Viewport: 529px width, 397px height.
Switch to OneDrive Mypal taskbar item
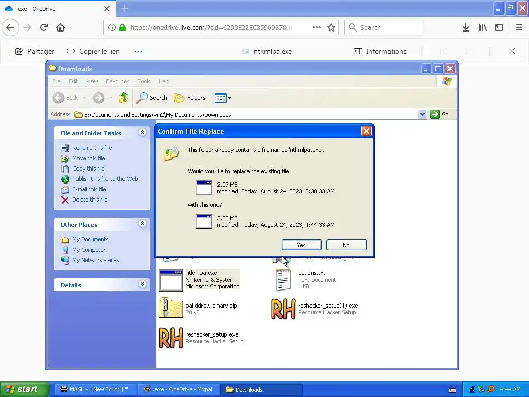coord(178,389)
